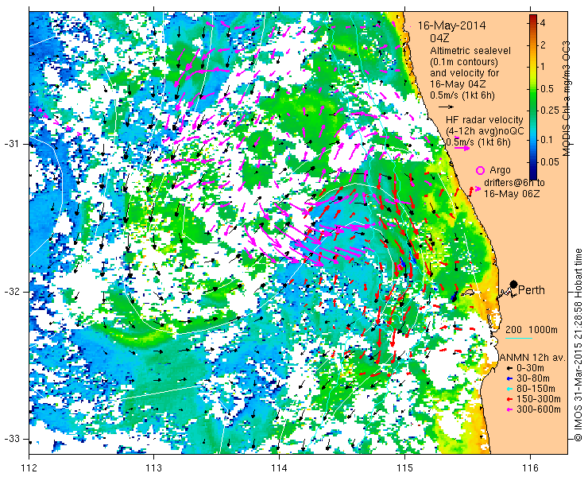The height and width of the screenshot is (477, 588).
Task: Click the black altimetric velocity scale arrow
Action: coord(446,107)
